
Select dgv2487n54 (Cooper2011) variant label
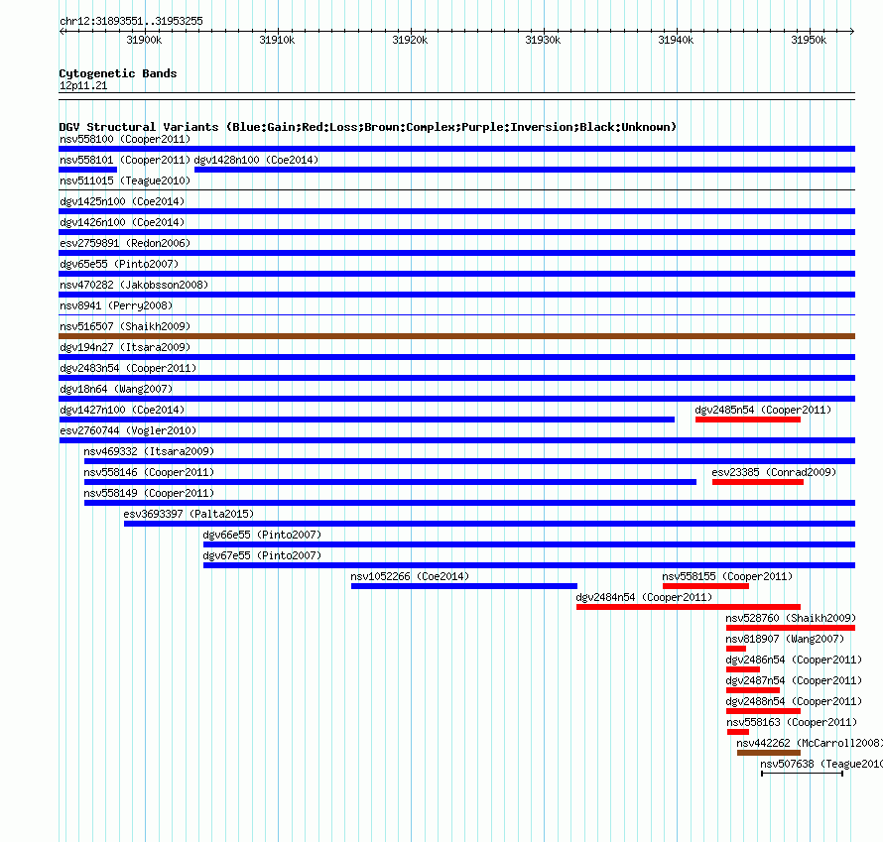point(794,680)
